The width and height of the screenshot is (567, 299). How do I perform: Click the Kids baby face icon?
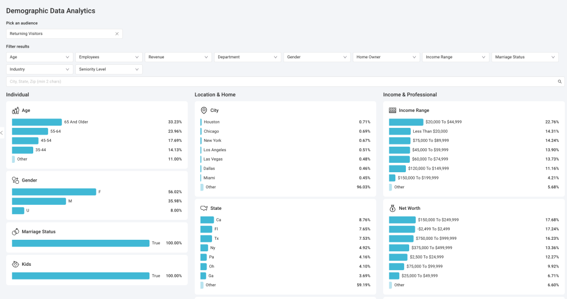pyautogui.click(x=16, y=264)
